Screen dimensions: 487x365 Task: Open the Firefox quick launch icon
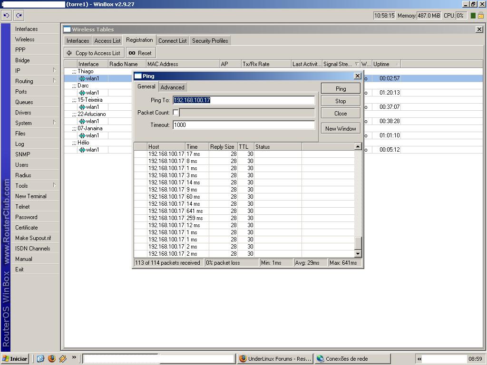pyautogui.click(x=52, y=359)
